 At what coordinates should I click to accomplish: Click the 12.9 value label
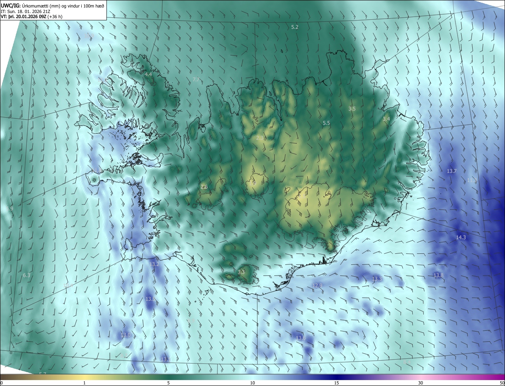pos(317,285)
